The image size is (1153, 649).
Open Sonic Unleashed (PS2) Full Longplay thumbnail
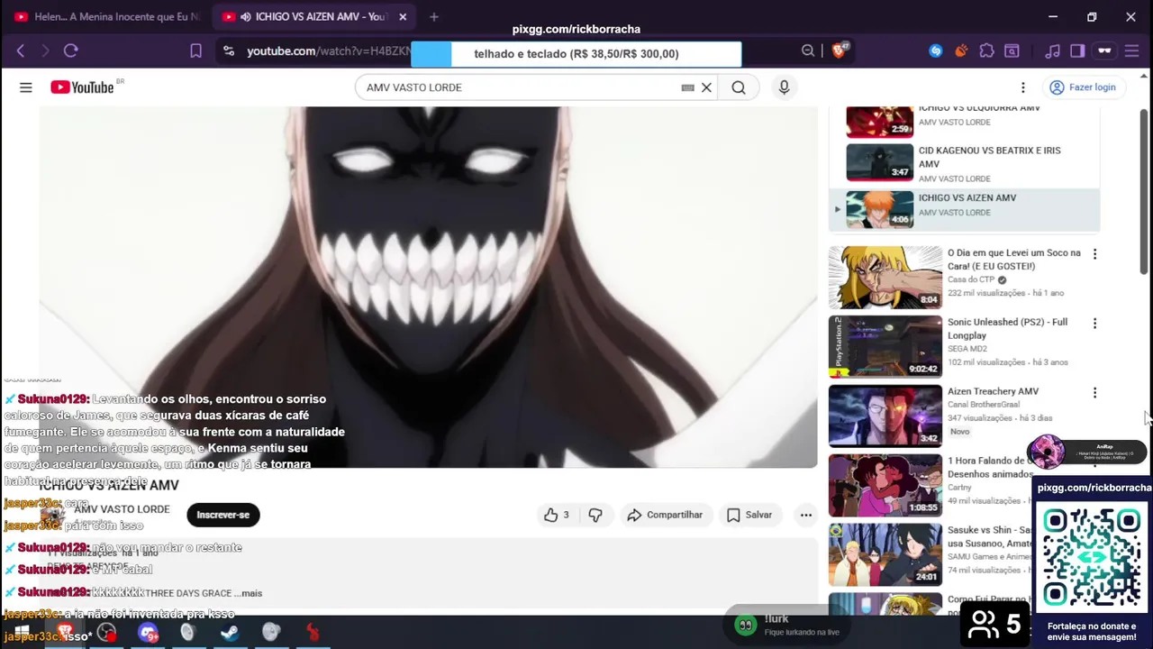pos(885,346)
